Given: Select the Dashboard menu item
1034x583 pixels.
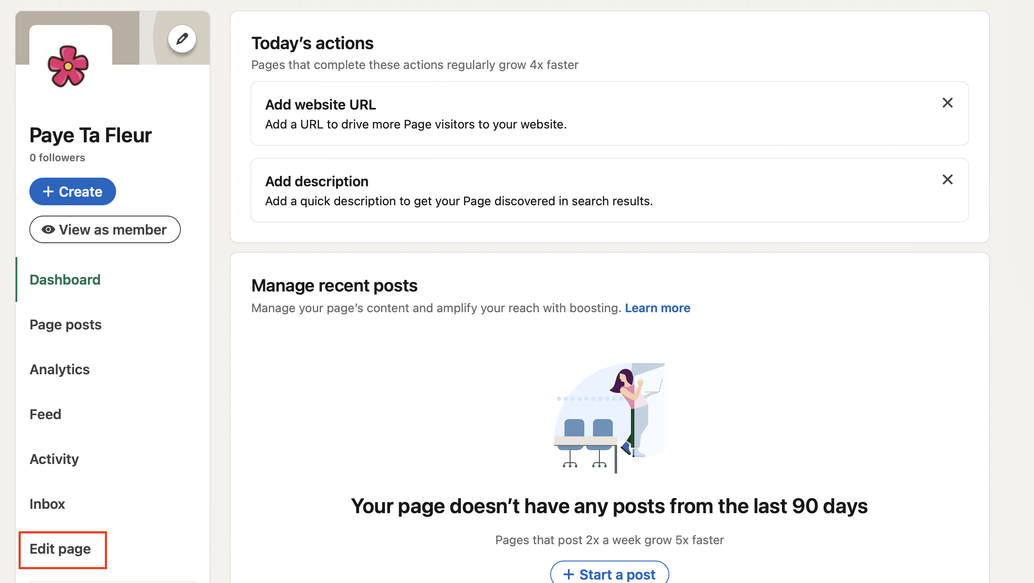Looking at the screenshot, I should tap(64, 279).
